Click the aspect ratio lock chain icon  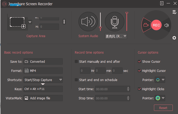click(x=64, y=22)
